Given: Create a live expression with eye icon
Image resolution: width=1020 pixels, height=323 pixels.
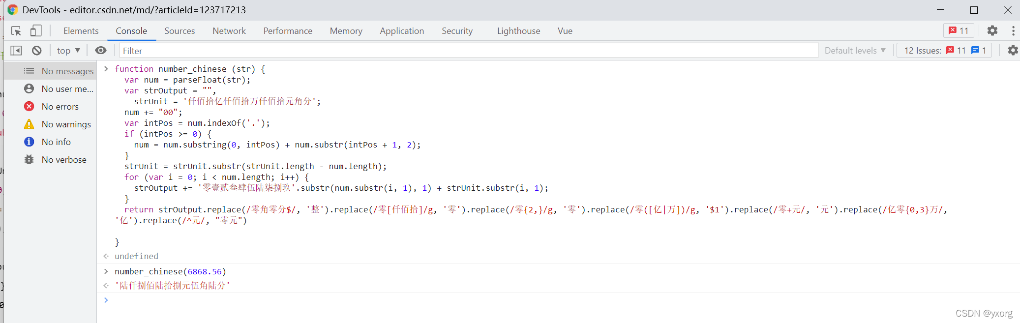Looking at the screenshot, I should [101, 50].
